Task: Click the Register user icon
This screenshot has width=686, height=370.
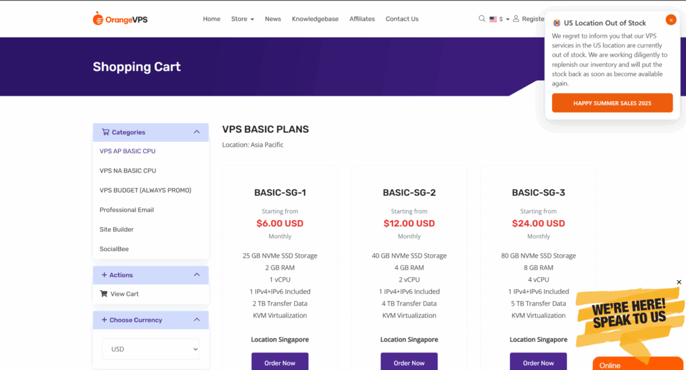Action: [516, 19]
